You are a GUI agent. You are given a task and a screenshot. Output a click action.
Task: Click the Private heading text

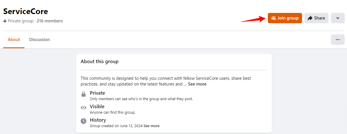[97, 93]
